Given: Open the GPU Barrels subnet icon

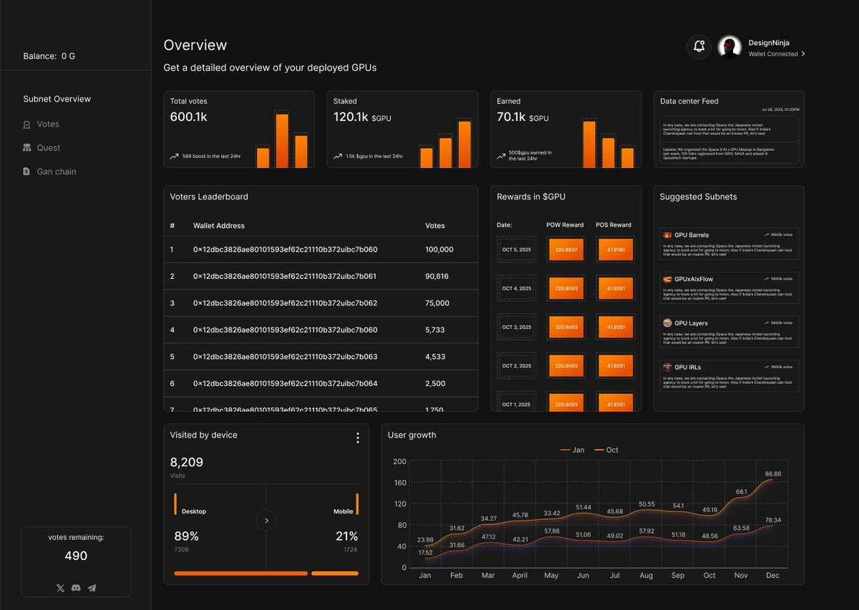Looking at the screenshot, I should click(x=667, y=235).
